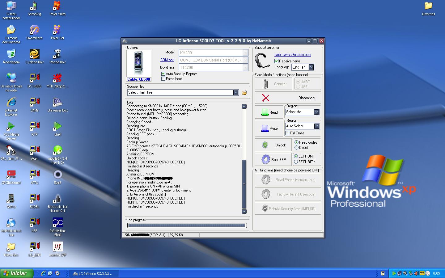Select the USB connection radio button

(x=298, y=87)
